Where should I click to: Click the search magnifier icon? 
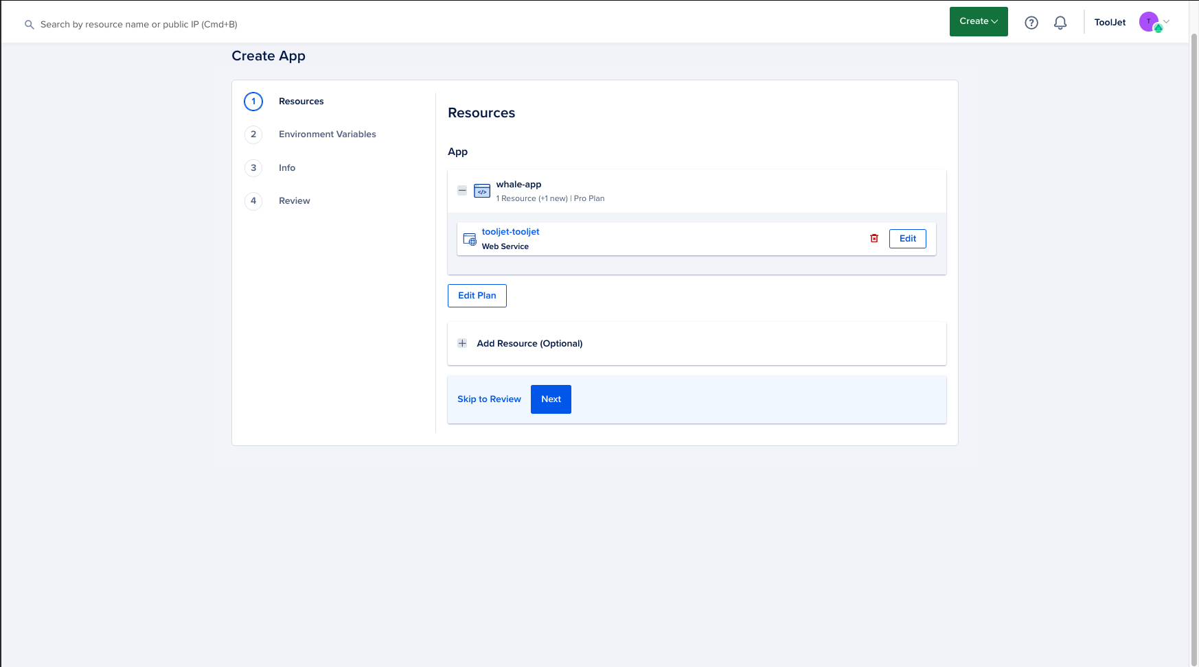pyautogui.click(x=30, y=25)
